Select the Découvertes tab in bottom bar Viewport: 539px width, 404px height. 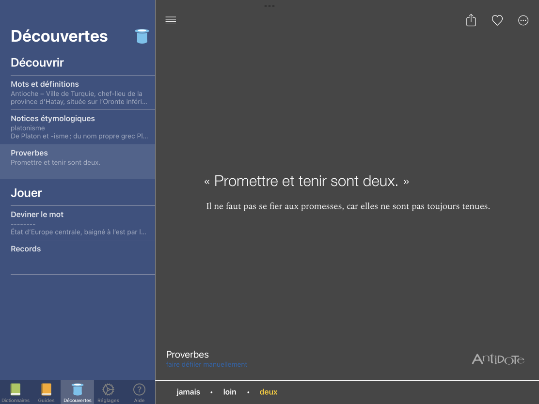(77, 392)
